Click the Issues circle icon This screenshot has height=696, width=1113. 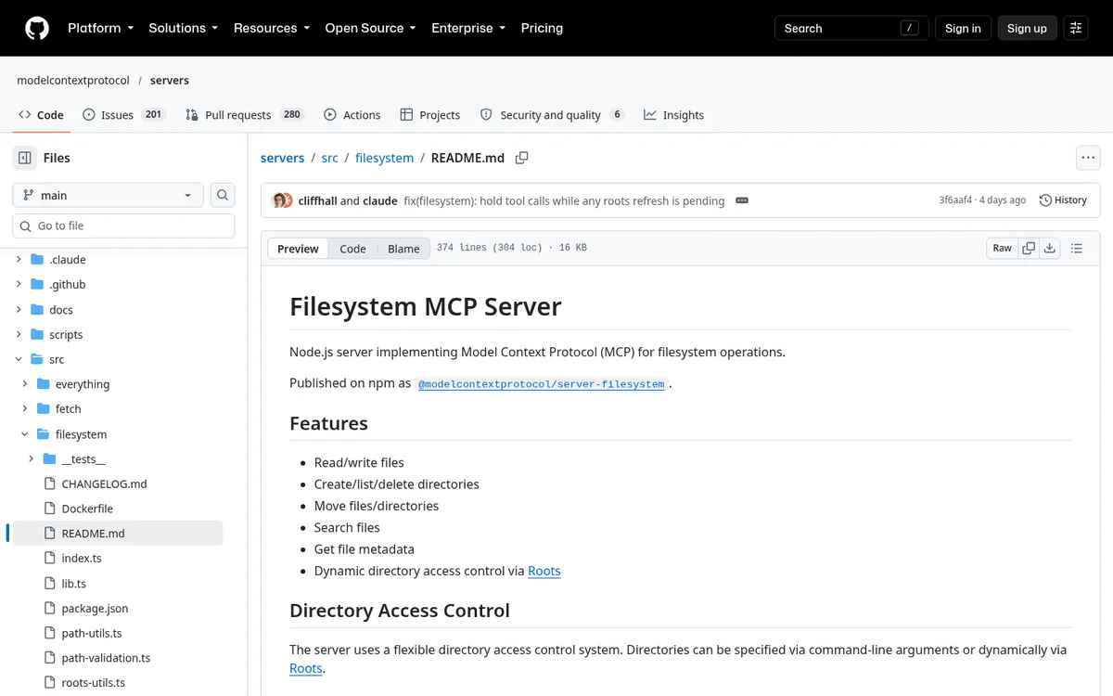pos(89,115)
